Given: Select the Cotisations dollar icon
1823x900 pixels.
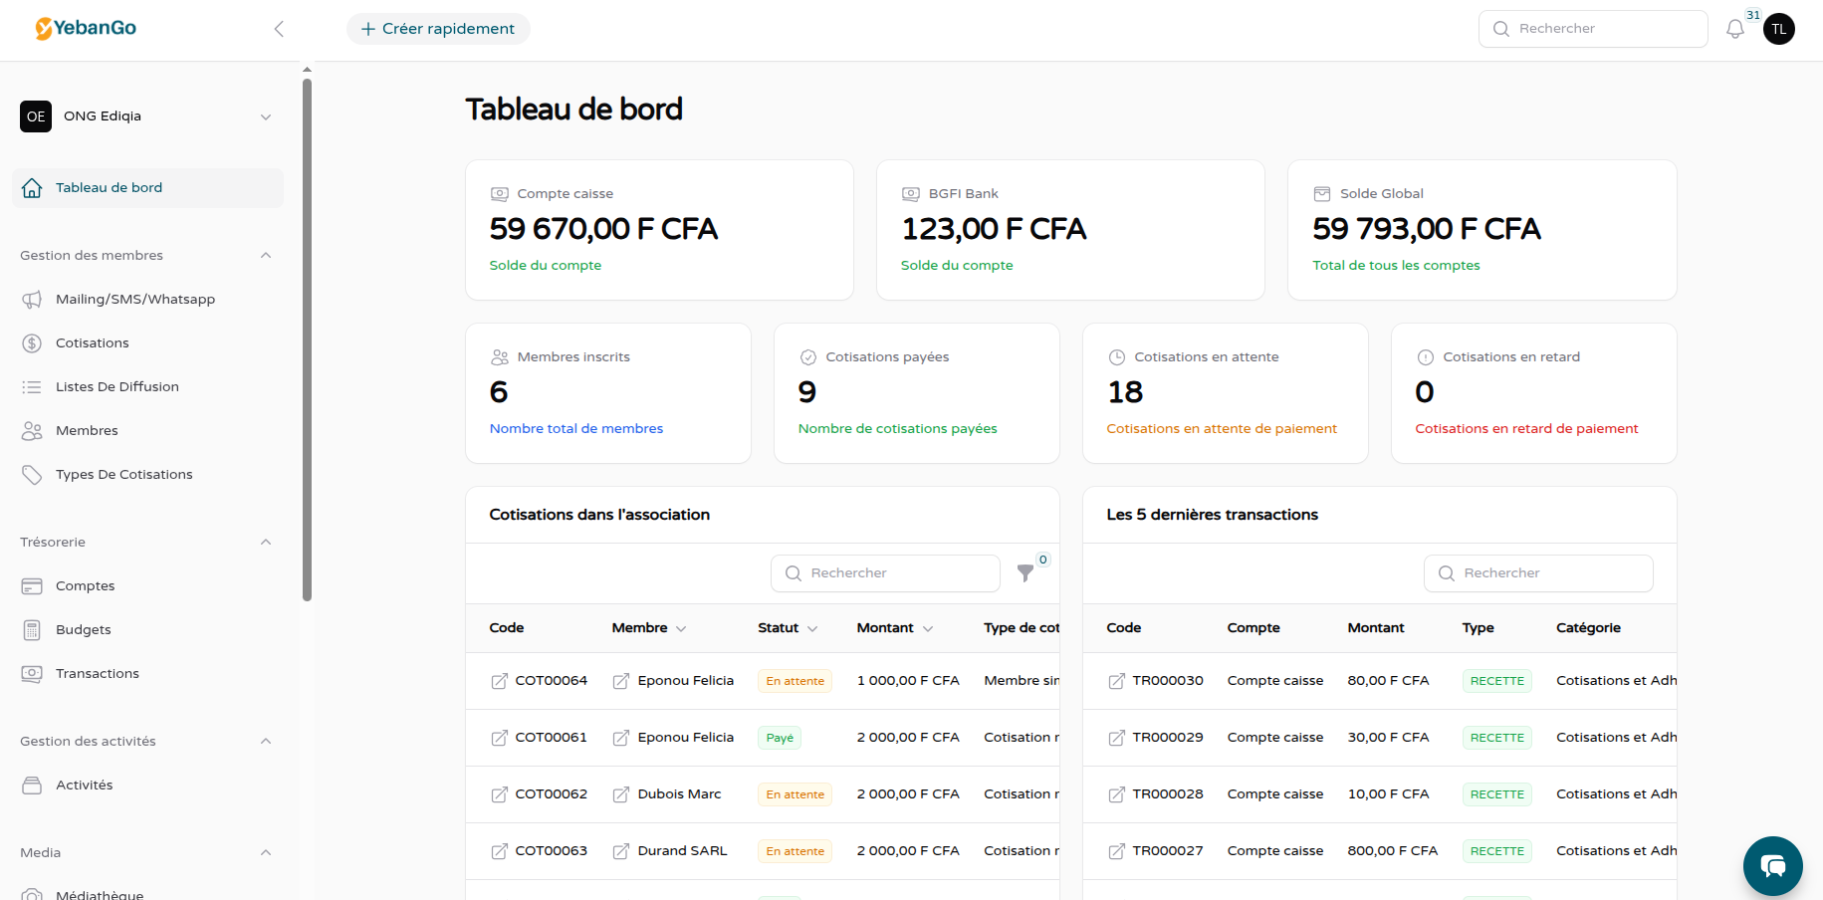Looking at the screenshot, I should tap(33, 342).
